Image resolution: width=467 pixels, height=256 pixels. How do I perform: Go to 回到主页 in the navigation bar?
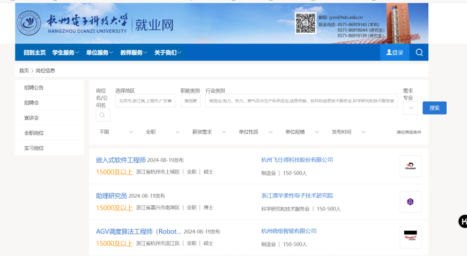click(x=34, y=52)
